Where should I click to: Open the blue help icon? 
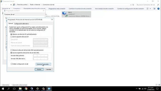tap(158, 9)
